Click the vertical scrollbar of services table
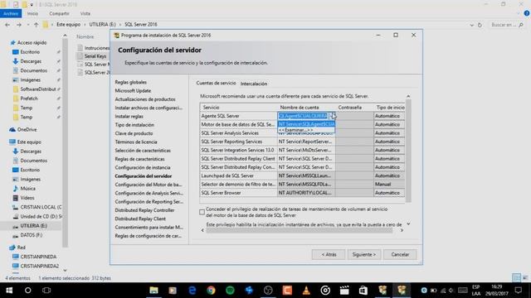531x298 pixels. coord(408,151)
